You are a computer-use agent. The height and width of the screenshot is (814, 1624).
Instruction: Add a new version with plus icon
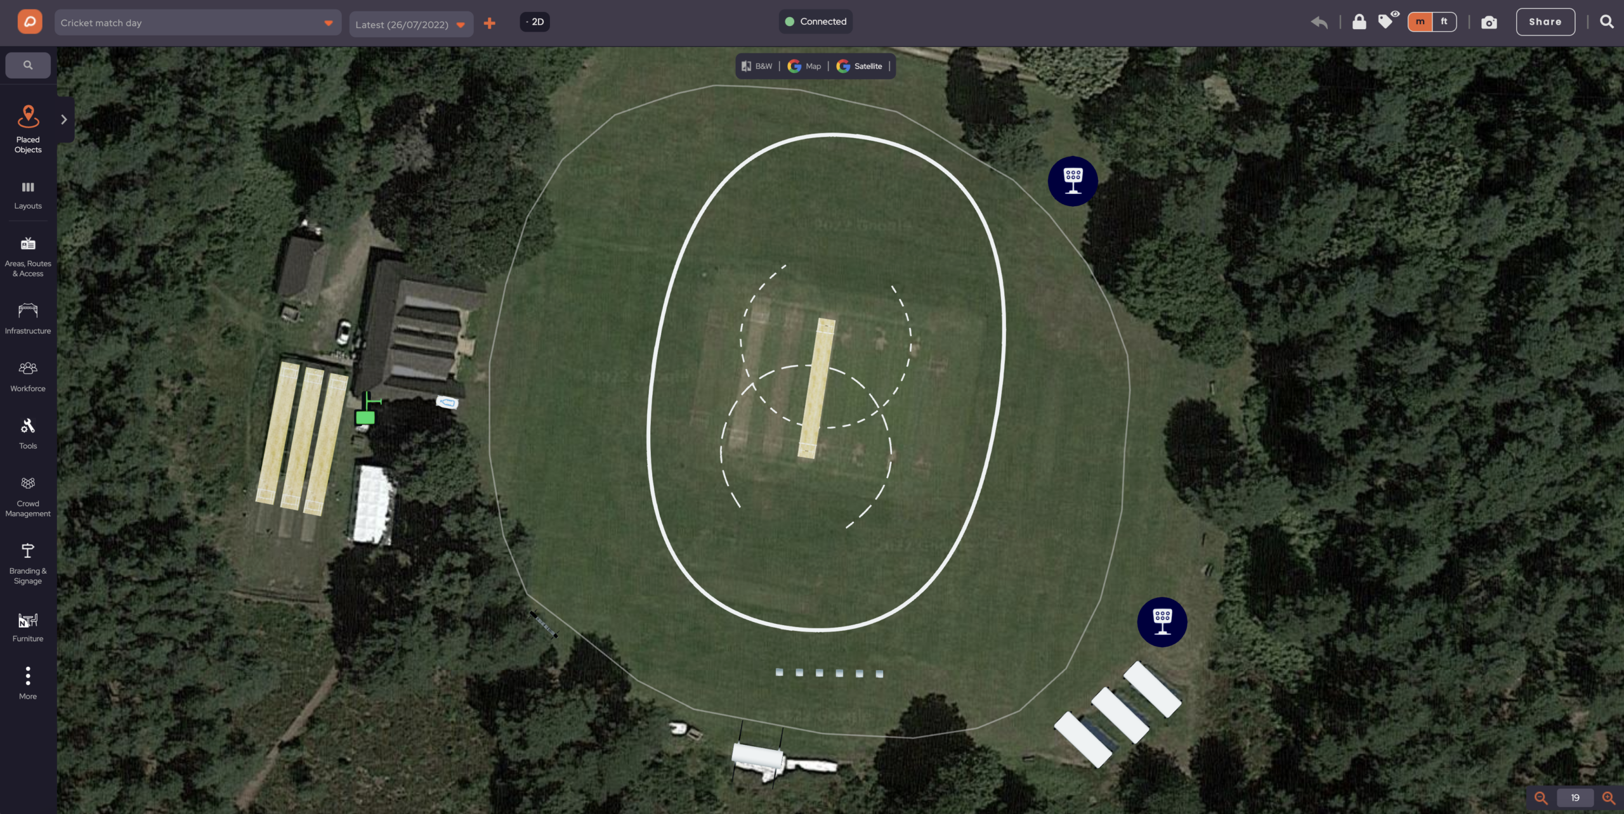(490, 23)
